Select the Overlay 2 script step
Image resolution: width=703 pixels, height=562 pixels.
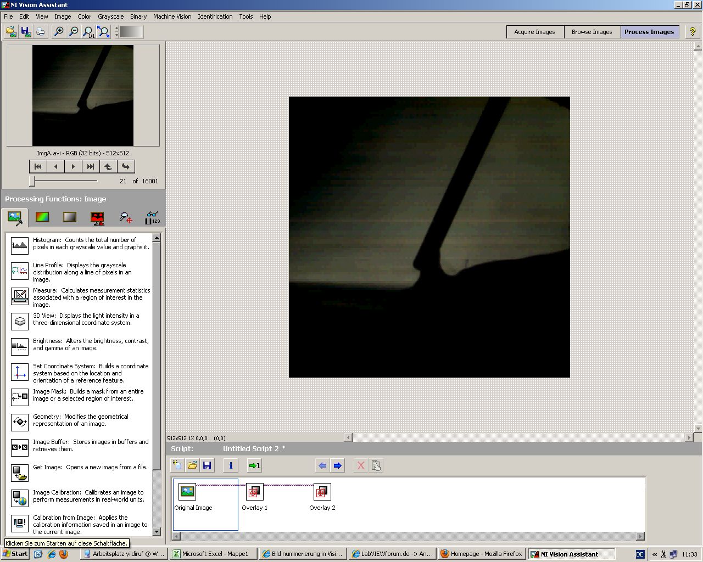[x=322, y=492]
